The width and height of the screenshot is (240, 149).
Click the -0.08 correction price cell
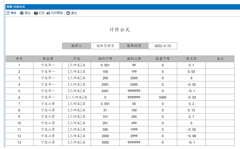point(191,136)
